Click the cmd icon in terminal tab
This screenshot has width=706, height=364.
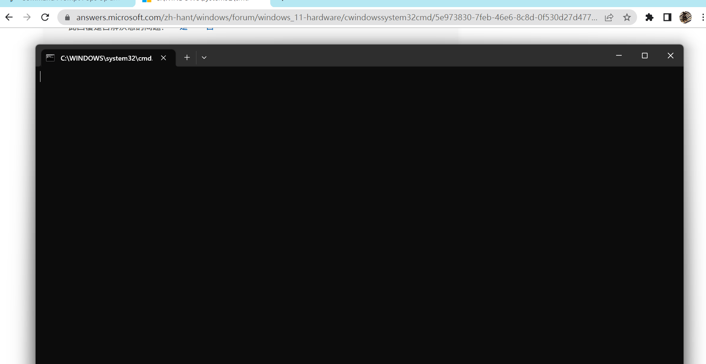[50, 58]
